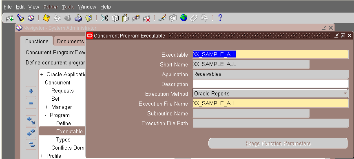Save with the yellow floppy disk icon

pos(46,18)
